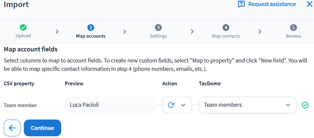Click the green Upload step checkmark
Screen dimensions: 314x138
pyautogui.click(x=23, y=28)
